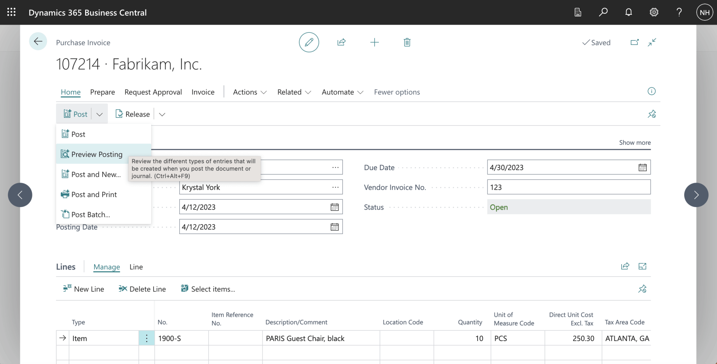This screenshot has height=364, width=717.
Task: Click the pencil edit icon
Action: [x=309, y=42]
